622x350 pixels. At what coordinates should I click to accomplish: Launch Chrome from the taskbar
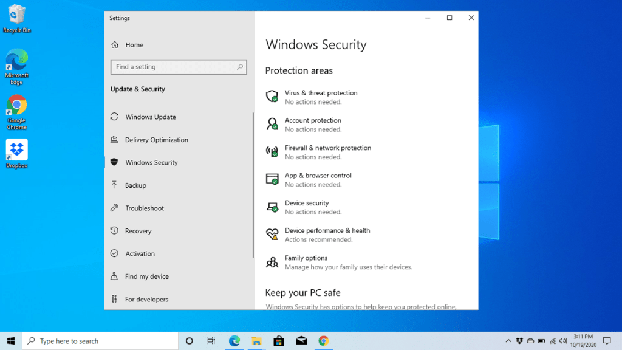(x=323, y=341)
